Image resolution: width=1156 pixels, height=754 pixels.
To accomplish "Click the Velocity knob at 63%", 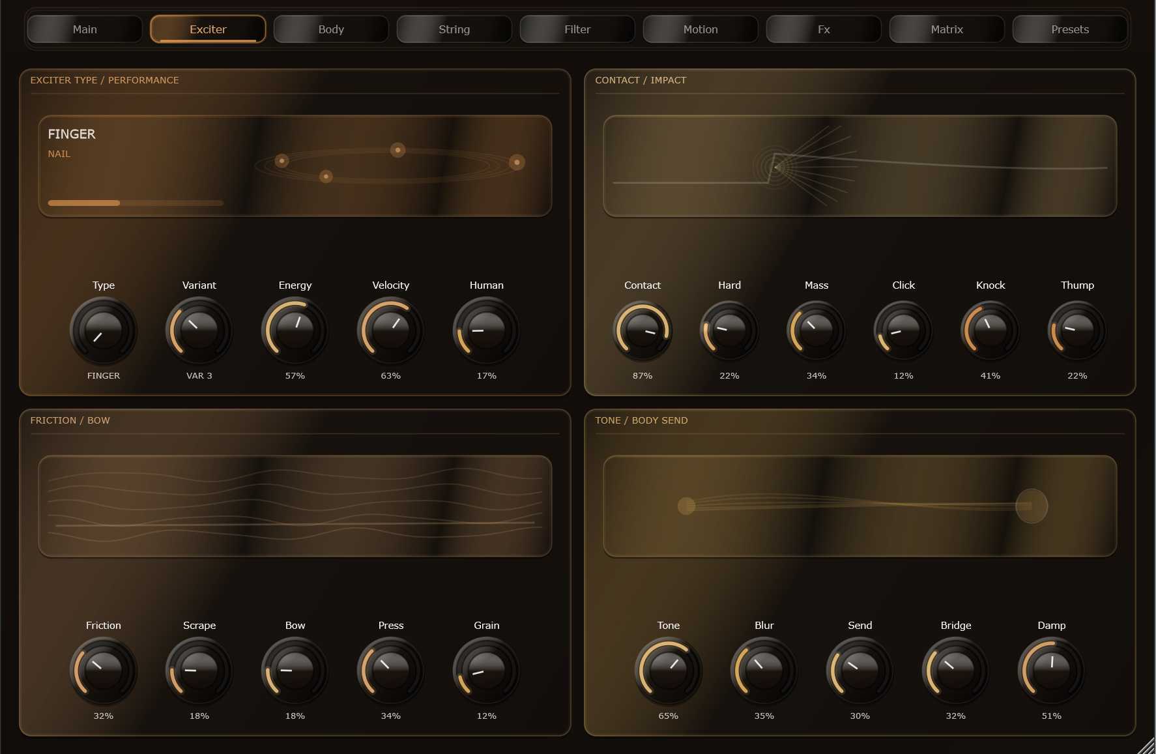I will tap(391, 330).
